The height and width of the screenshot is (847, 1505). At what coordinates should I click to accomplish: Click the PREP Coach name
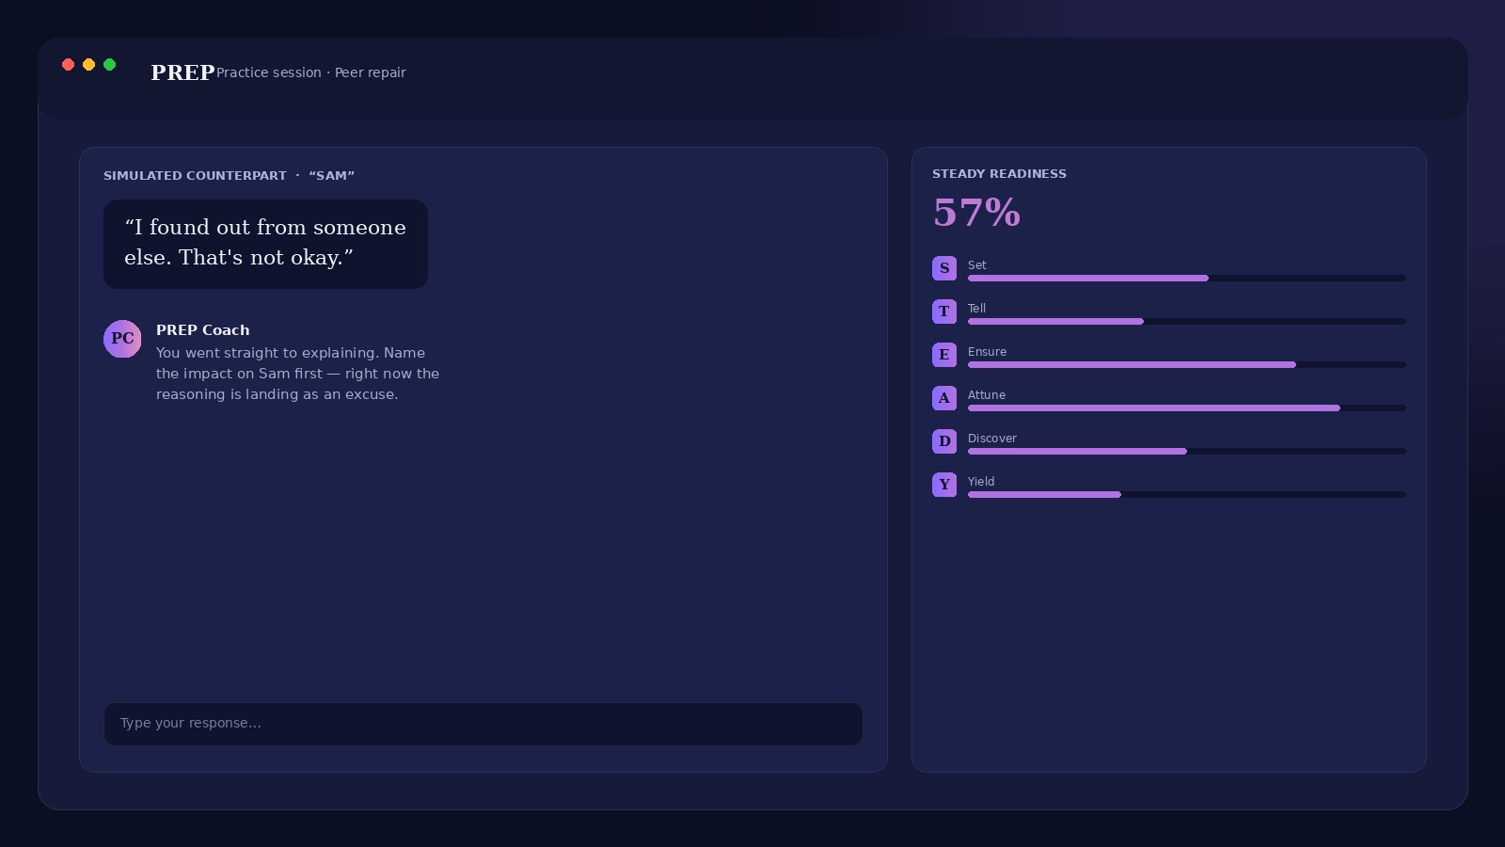click(203, 330)
